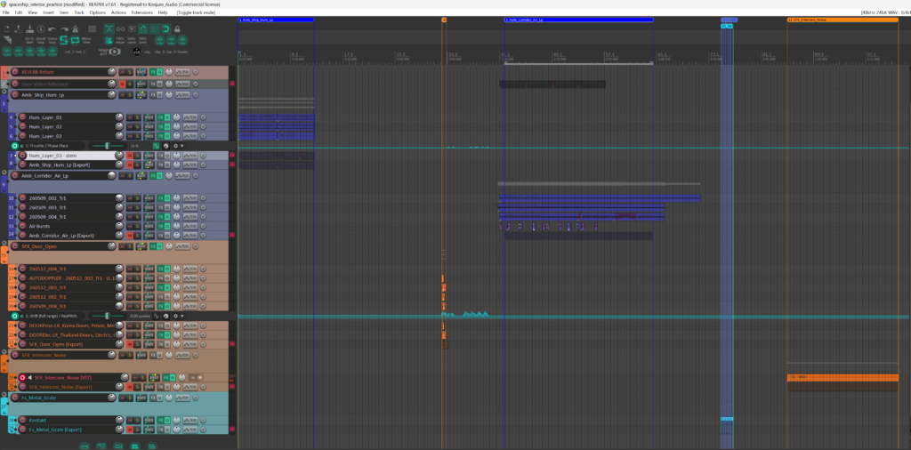Image resolution: width=911 pixels, height=450 pixels.
Task: Unmute the Door Video Reference track
Action: (x=122, y=84)
